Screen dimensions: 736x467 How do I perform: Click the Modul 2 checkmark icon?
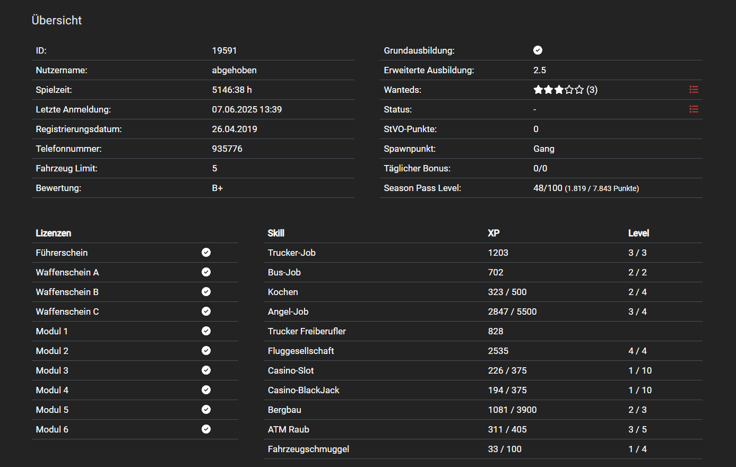click(x=206, y=351)
